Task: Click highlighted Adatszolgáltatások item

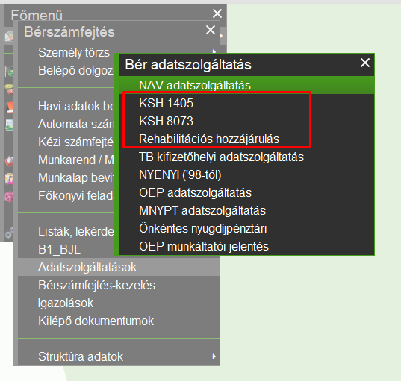Action: 119,267
